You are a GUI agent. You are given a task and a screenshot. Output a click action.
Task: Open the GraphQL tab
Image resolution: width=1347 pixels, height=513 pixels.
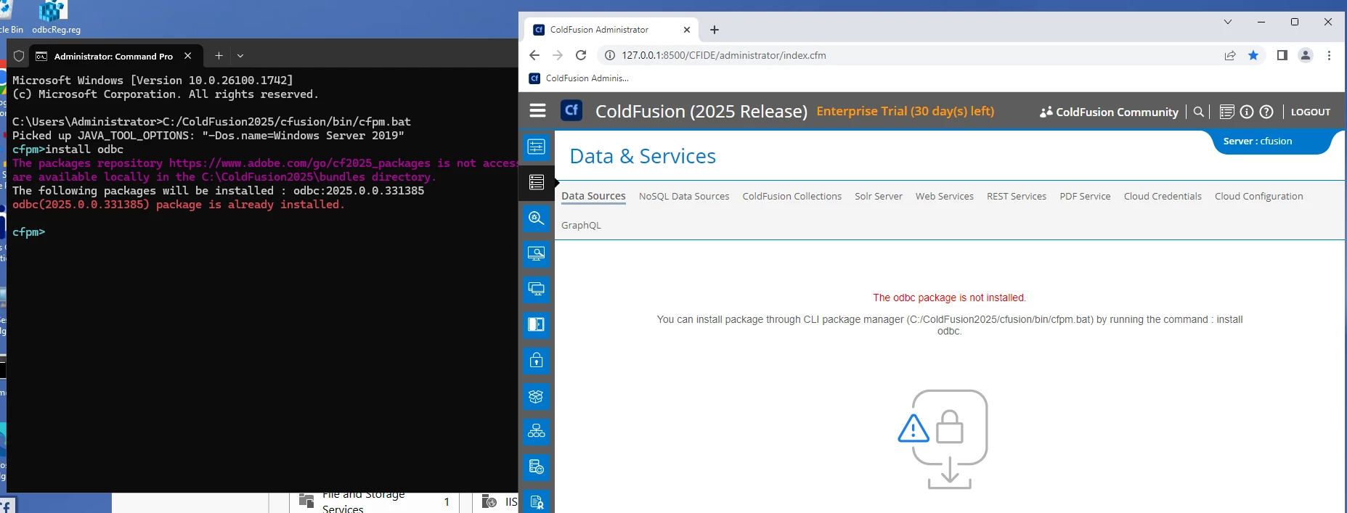581,225
